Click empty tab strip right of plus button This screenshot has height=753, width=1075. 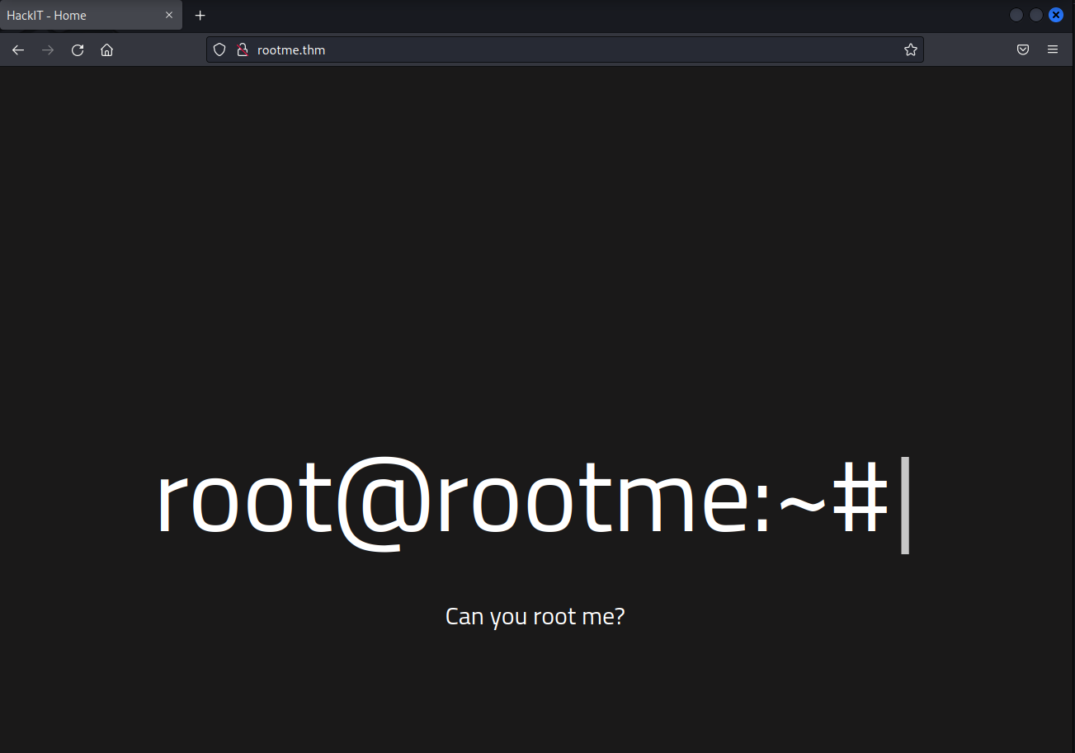[578, 16]
